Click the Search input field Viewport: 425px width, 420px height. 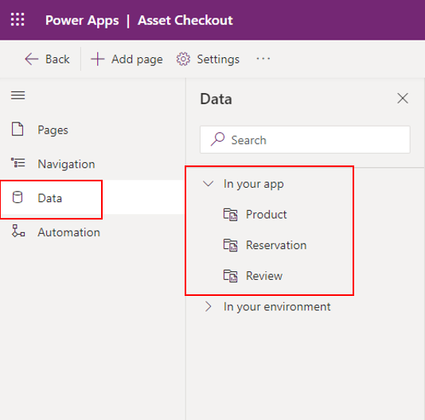305,139
